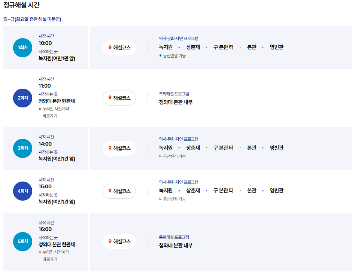Click the location marker icon in 4회차 해설코스
Image resolution: width=352 pixels, height=271 pixels.
point(110,191)
